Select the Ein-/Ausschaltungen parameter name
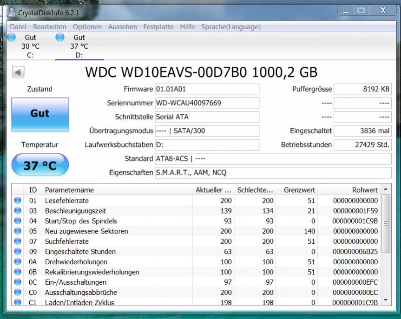 [x=75, y=282]
